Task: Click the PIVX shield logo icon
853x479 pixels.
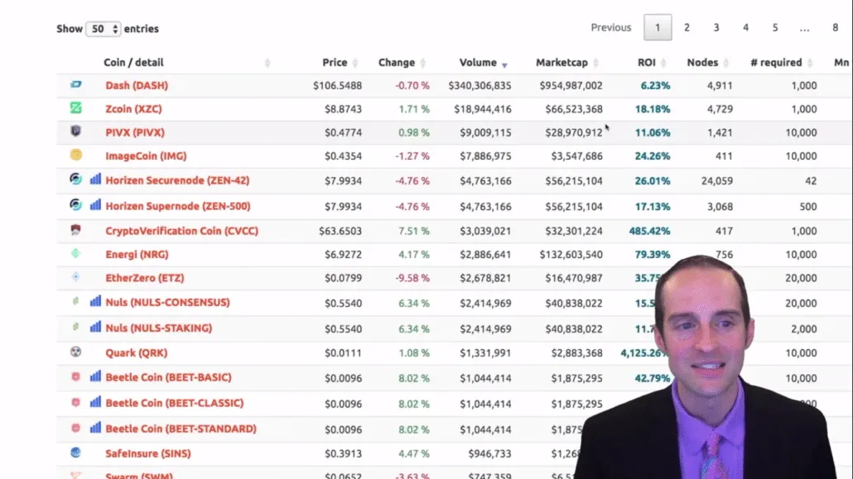Action: click(x=75, y=131)
